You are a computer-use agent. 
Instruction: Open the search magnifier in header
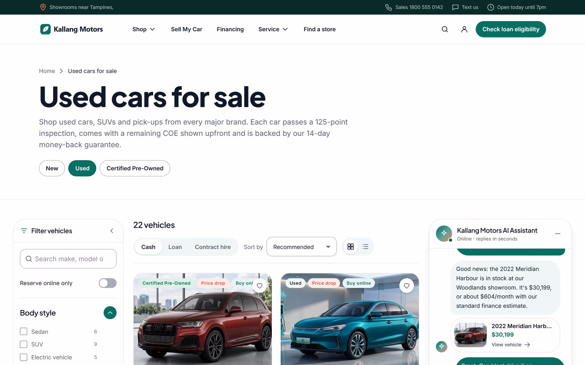coord(445,29)
